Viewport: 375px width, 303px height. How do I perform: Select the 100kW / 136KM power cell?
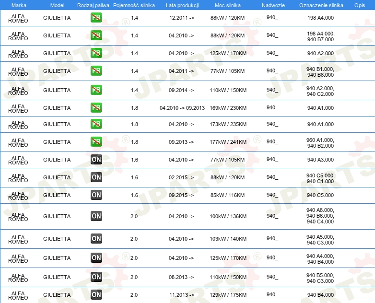tap(228, 216)
